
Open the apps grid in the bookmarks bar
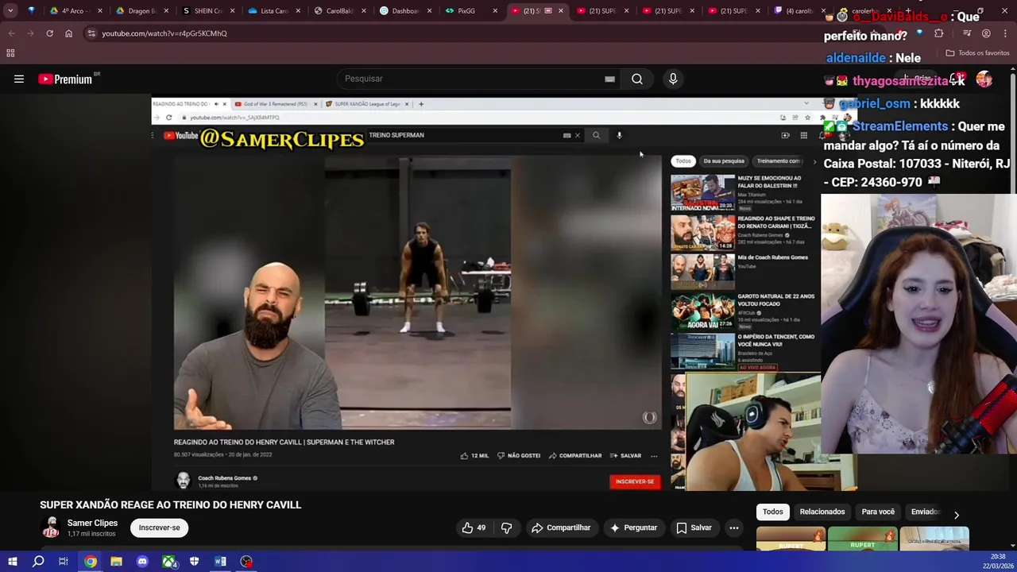click(x=10, y=53)
